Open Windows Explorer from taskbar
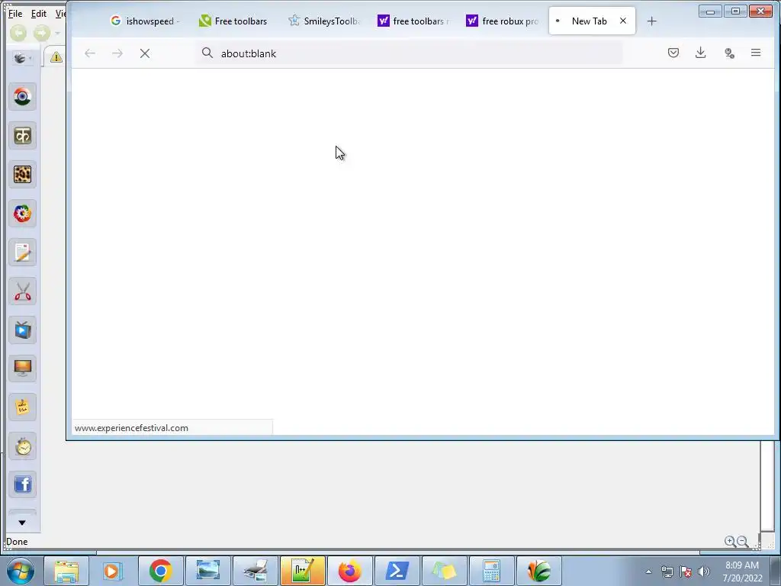Image resolution: width=781 pixels, height=586 pixels. pyautogui.click(x=66, y=571)
